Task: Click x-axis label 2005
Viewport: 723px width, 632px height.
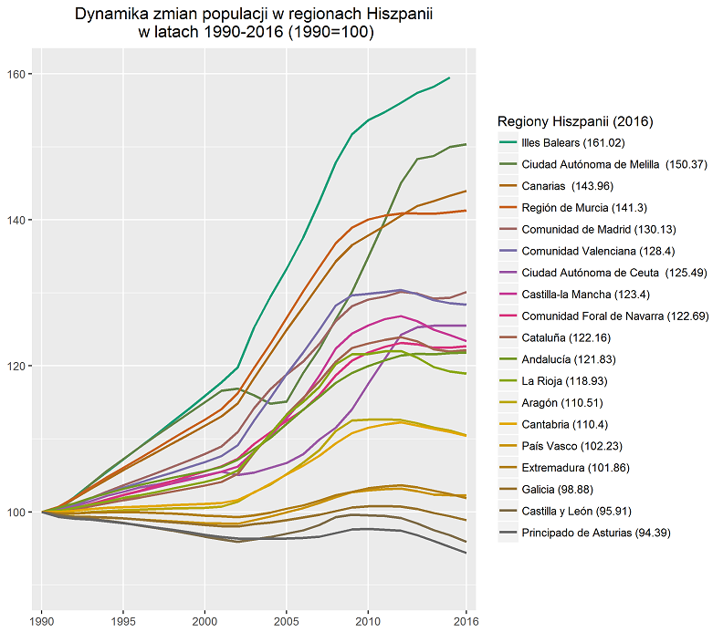Action: coord(287,621)
